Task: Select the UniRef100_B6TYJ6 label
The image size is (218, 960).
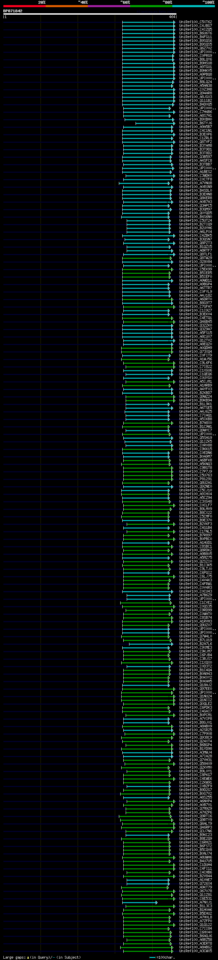Action: point(195,123)
